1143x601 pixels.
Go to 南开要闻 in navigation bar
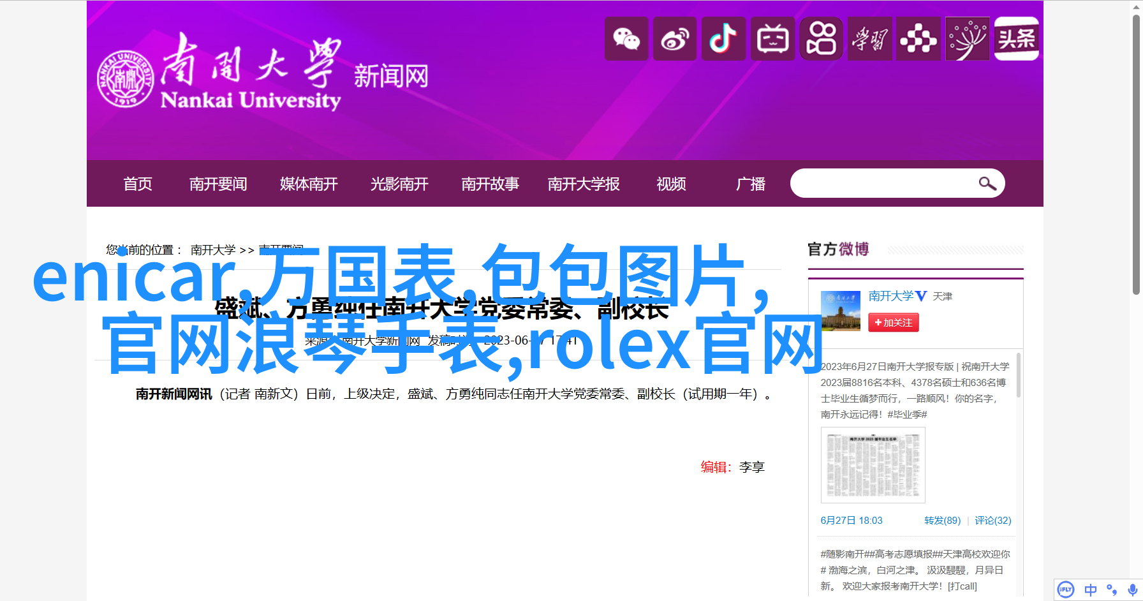coord(218,184)
